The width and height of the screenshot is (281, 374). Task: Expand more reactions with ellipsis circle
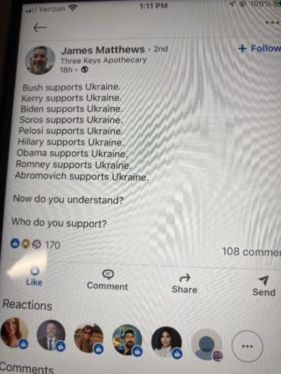click(x=247, y=346)
